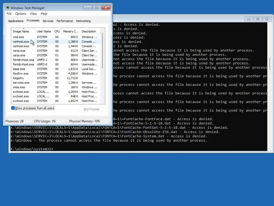Click the FontCache-Obsolete-156.dat output line
The width and height of the screenshot is (274, 206).
115,132
